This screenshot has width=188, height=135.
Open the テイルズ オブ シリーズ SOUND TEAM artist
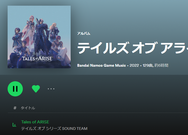point(54,129)
